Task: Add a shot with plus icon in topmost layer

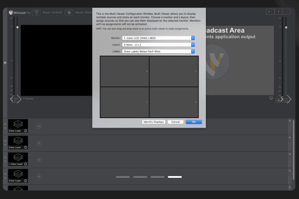Action: coord(39,126)
